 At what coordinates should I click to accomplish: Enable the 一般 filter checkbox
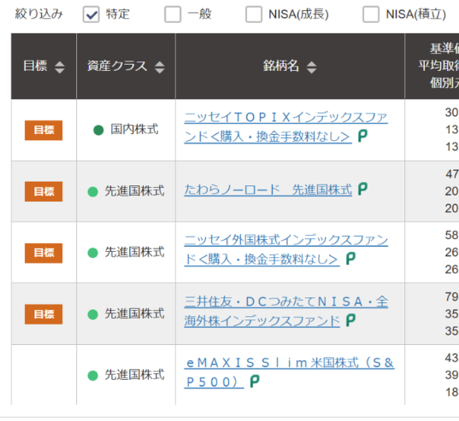tap(173, 15)
